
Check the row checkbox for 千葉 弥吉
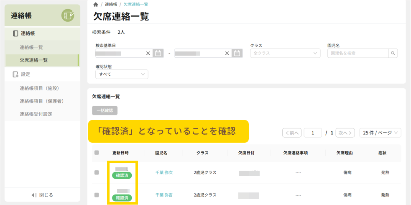(x=97, y=195)
